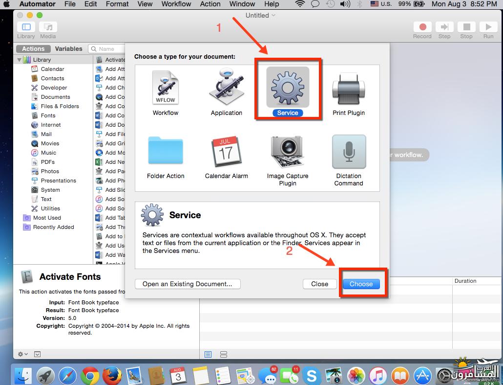Click the Name search field
The image size is (503, 385).
coord(106,49)
